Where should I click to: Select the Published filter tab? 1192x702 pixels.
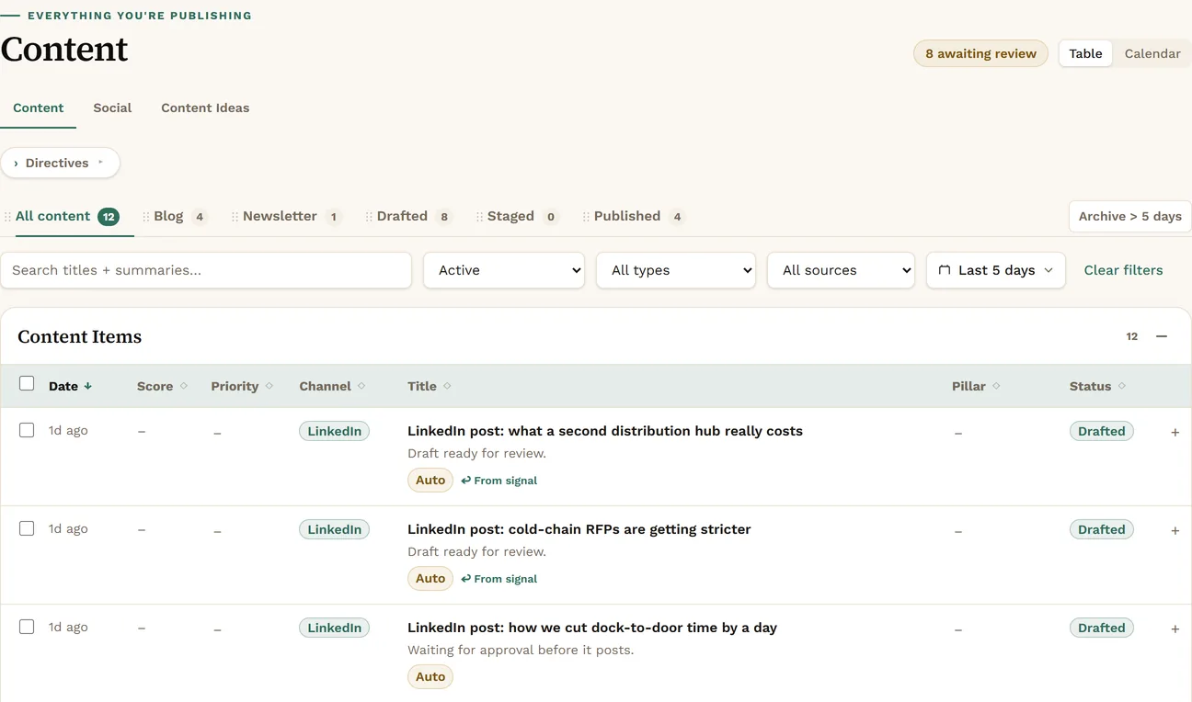[639, 217]
